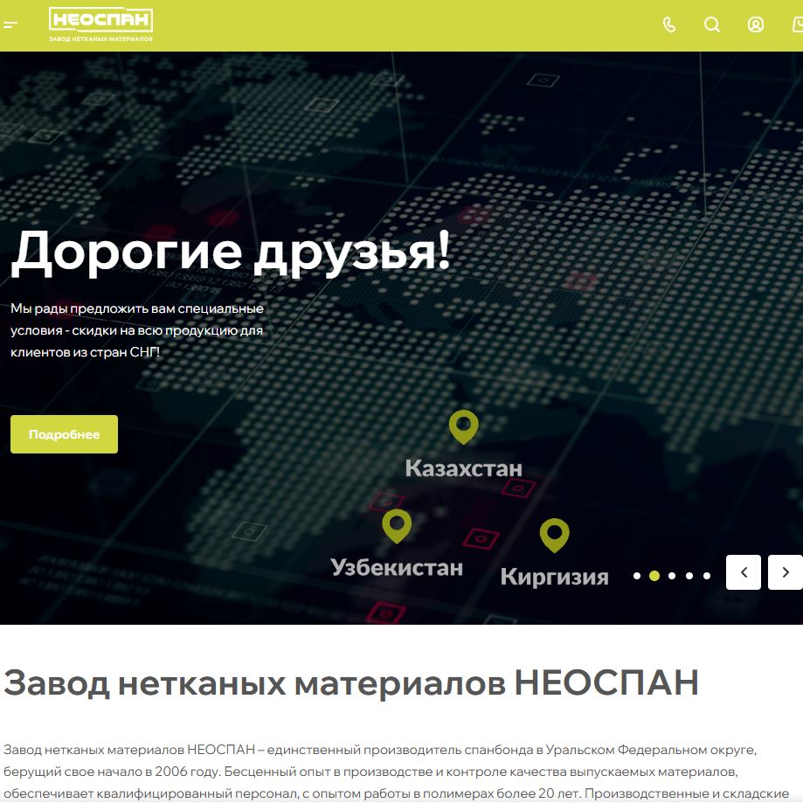Open the hamburger navigation menu
Image resolution: width=803 pixels, height=803 pixels.
coord(11,25)
